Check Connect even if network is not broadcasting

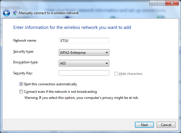(21, 92)
